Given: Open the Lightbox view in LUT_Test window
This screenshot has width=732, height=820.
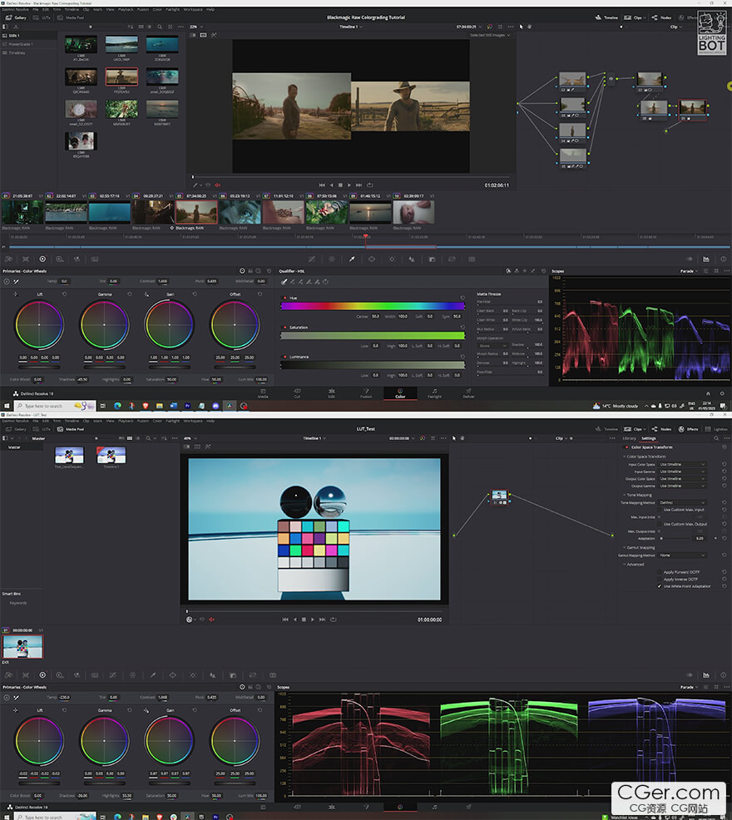Looking at the screenshot, I should (x=717, y=429).
